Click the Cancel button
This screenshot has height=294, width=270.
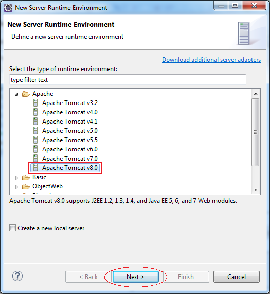237,276
